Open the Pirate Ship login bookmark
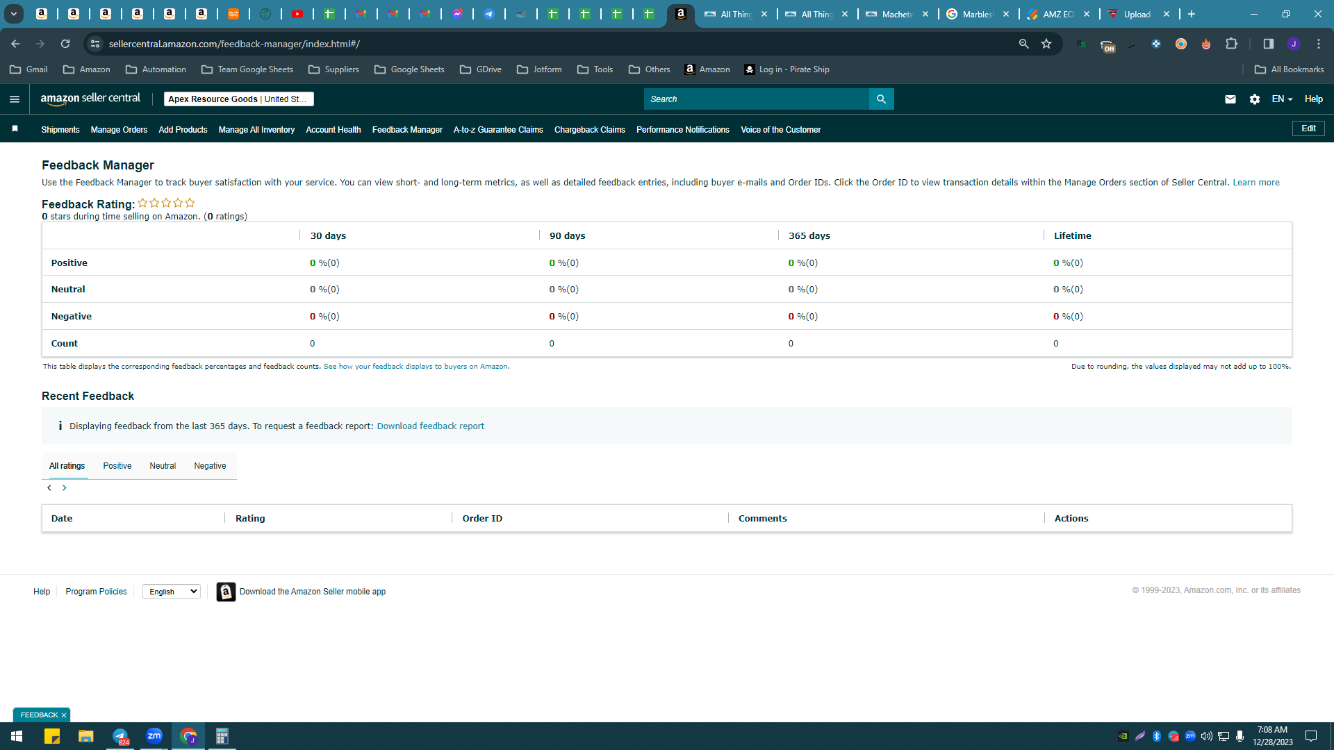 pos(787,69)
